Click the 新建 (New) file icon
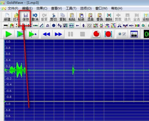 click(x=7, y=17)
